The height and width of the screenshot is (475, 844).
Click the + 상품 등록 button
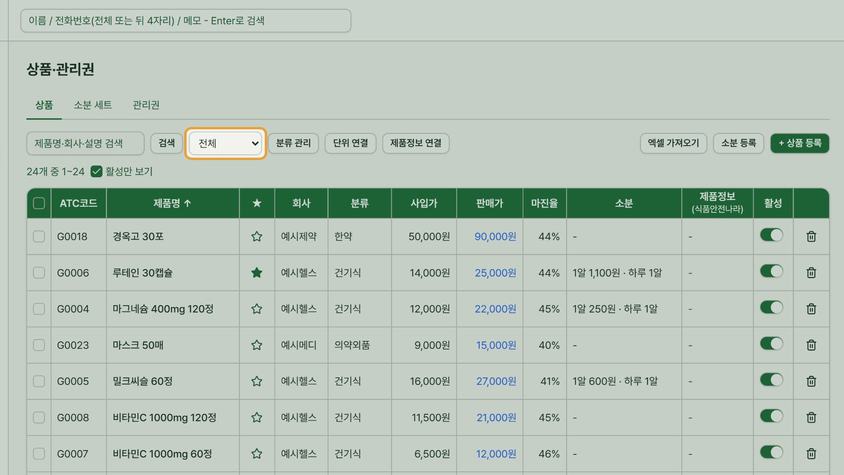click(800, 143)
